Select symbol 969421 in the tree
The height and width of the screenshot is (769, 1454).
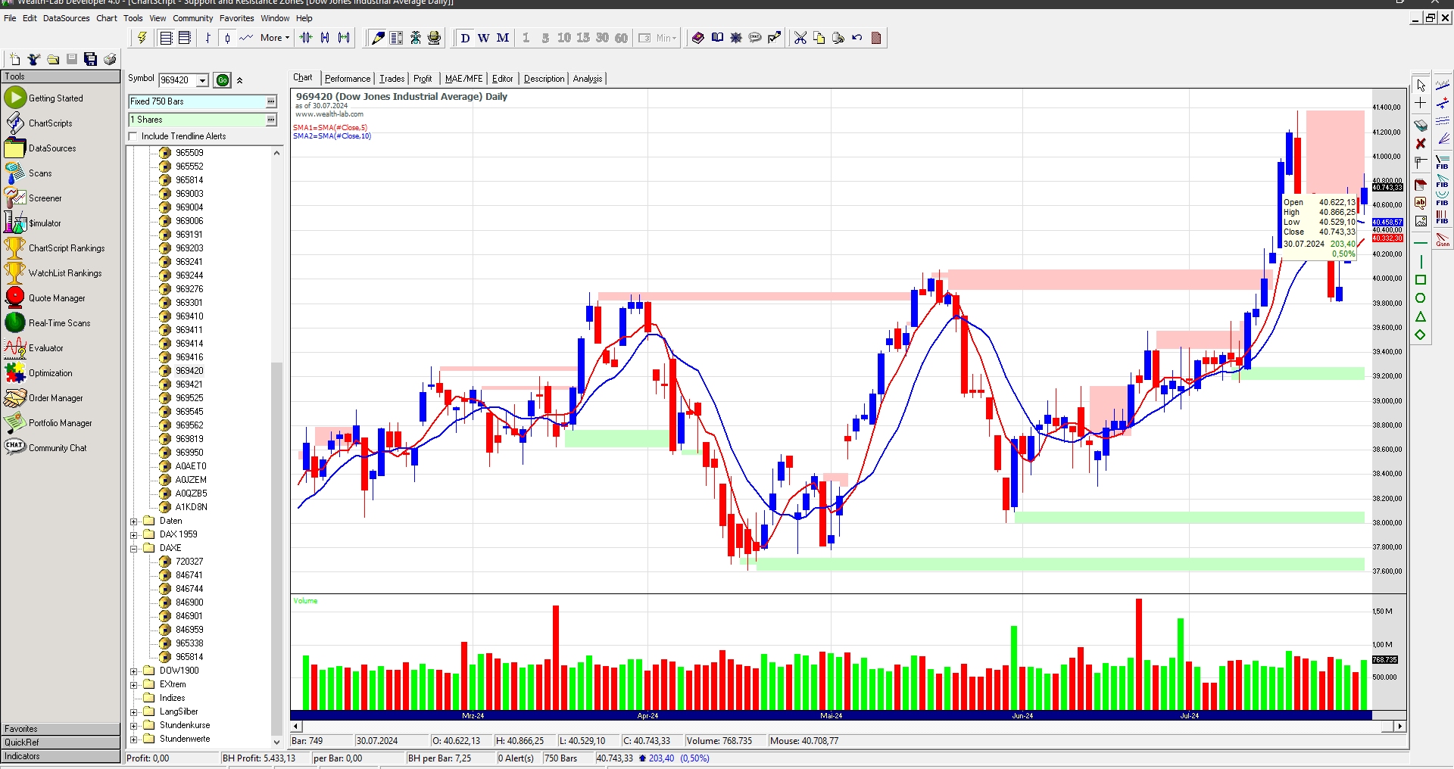[x=189, y=384]
